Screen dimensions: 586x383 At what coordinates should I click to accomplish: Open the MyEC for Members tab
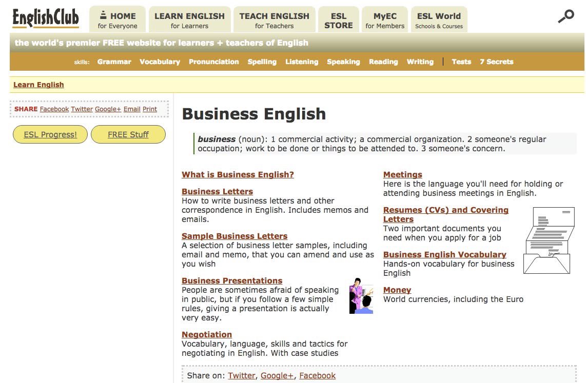click(385, 20)
